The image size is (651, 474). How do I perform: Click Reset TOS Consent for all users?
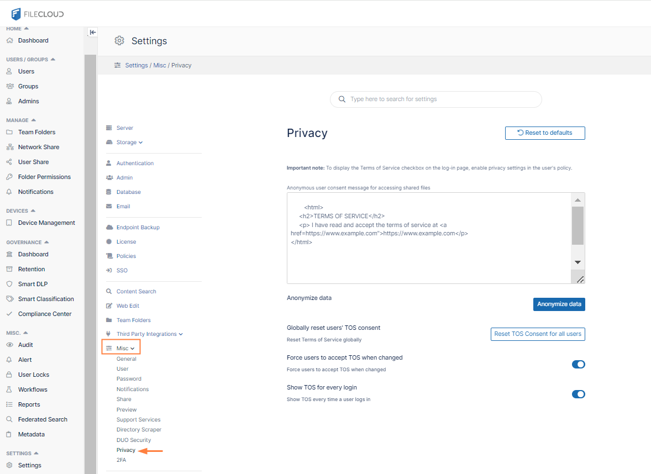(x=537, y=334)
